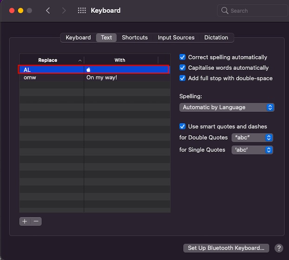Open the Input Sources tab

[176, 38]
